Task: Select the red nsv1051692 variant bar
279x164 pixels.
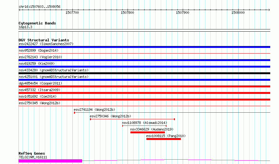Action: click(x=144, y=100)
